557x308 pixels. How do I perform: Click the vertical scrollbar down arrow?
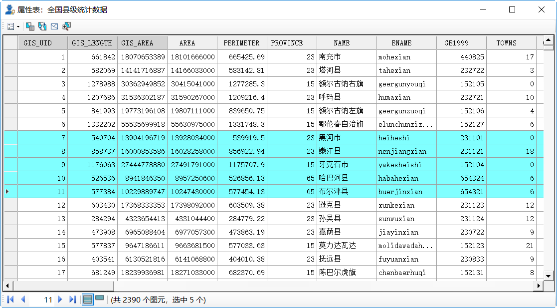pos(548,276)
